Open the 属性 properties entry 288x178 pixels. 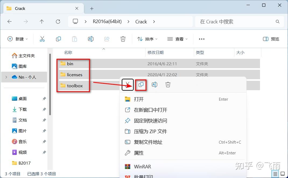139,153
